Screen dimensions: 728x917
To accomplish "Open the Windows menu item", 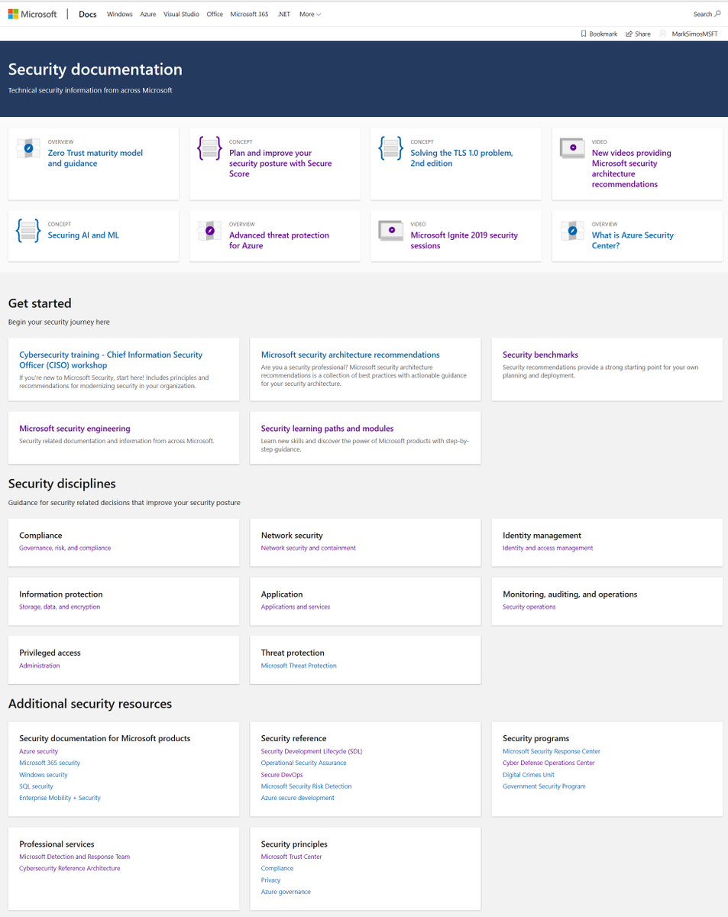I will click(x=120, y=14).
